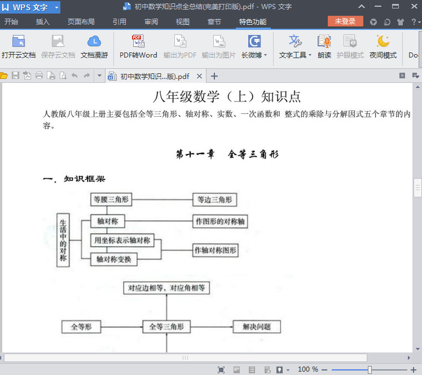Open 文档漫游 document roaming

94,47
